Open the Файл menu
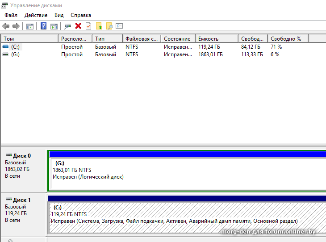 11,15
